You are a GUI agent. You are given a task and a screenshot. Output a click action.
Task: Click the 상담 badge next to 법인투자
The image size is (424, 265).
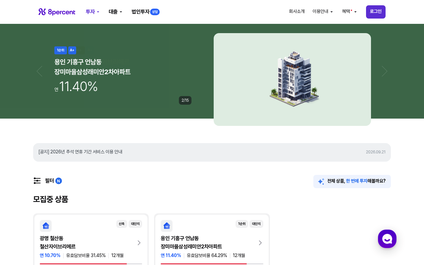pyautogui.click(x=155, y=12)
